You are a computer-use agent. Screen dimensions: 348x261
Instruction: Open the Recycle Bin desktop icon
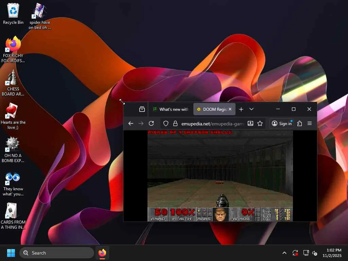click(x=13, y=14)
